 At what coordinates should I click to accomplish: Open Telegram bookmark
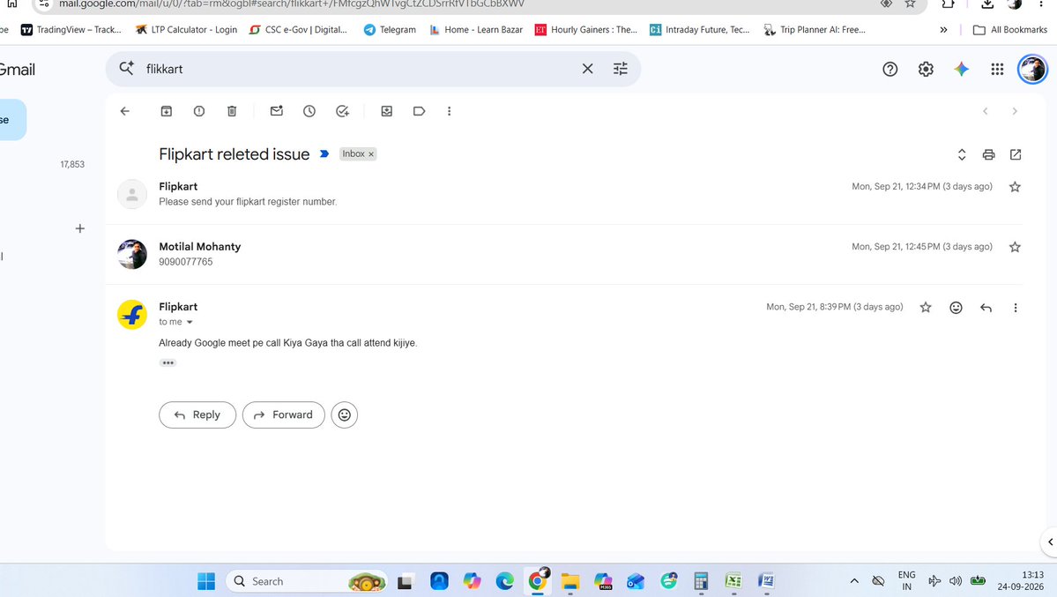pyautogui.click(x=390, y=30)
